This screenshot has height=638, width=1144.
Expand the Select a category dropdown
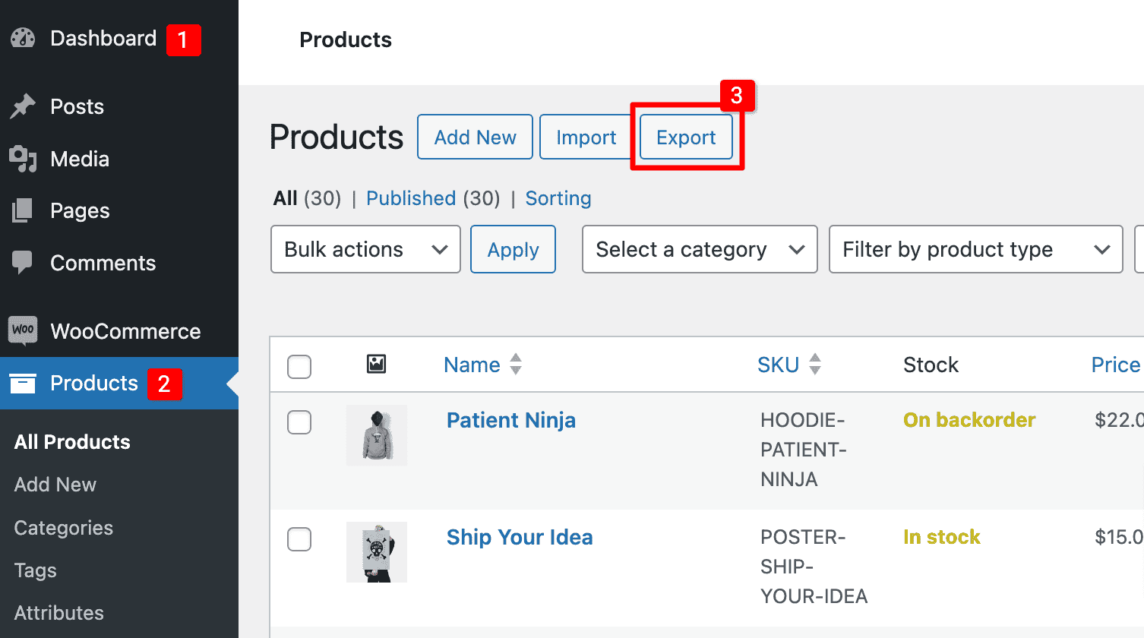tap(699, 249)
